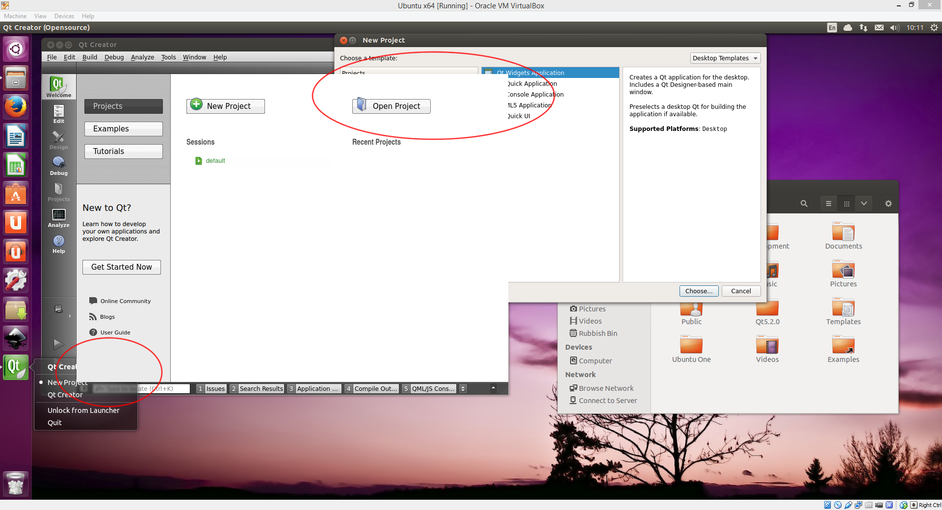Switch to Design mode in Qt Creator

[58, 140]
